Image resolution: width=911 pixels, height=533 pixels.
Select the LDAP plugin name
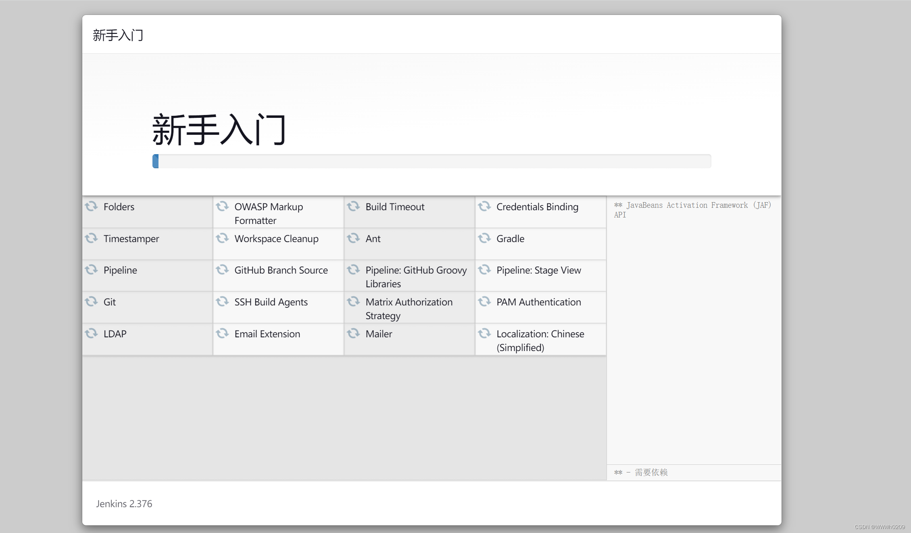(115, 334)
